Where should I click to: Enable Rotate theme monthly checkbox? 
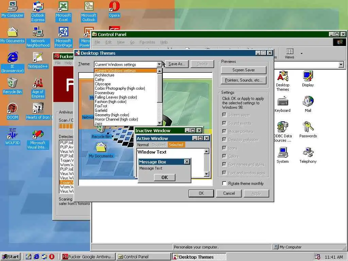224,183
